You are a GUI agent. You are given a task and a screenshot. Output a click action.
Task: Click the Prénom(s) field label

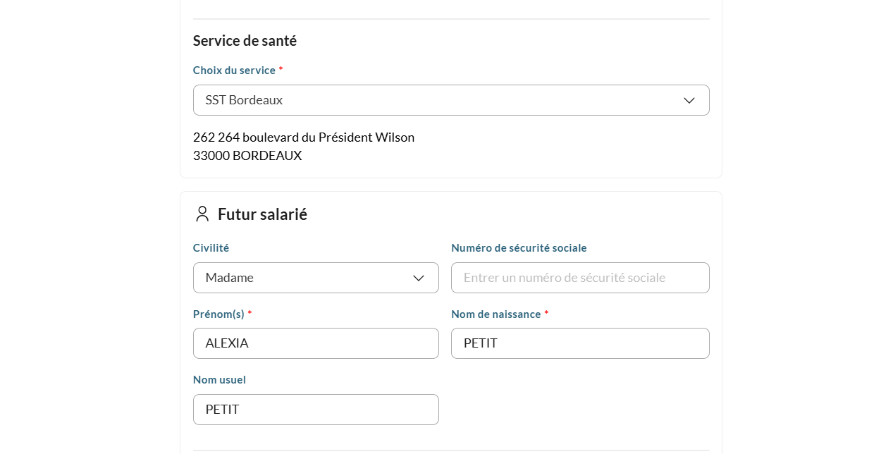(x=218, y=314)
